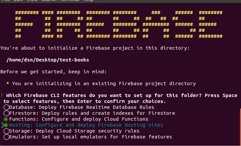Open the Help menu
This screenshot has width=241, height=146.
(88, 0)
